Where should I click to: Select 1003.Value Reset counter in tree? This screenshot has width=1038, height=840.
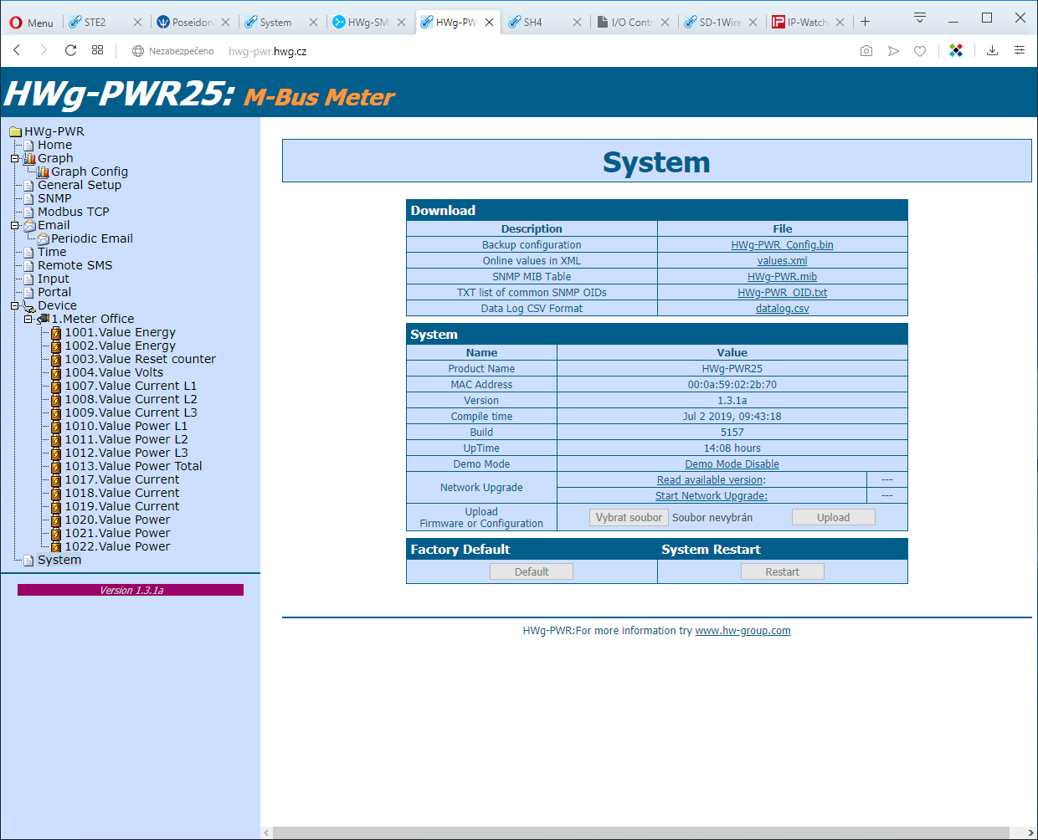click(x=140, y=359)
